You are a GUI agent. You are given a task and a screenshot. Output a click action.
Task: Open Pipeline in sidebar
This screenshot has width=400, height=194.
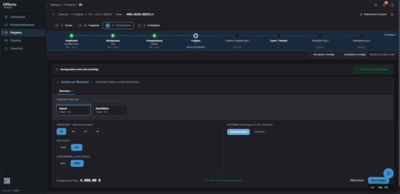[x=23, y=40]
